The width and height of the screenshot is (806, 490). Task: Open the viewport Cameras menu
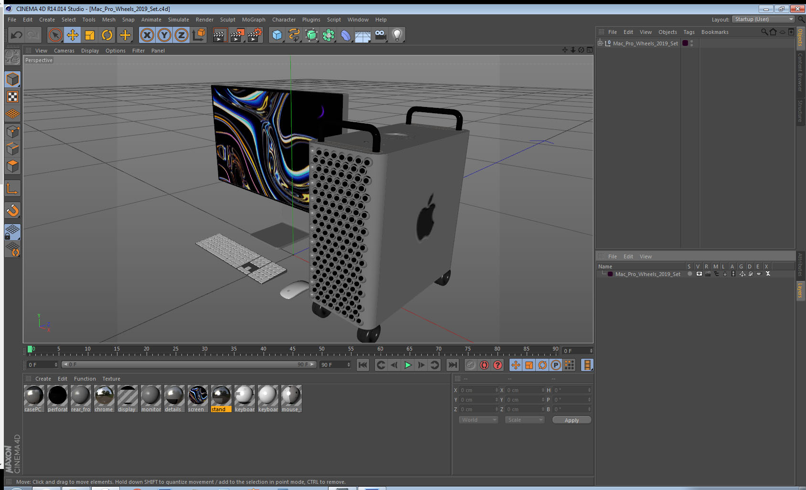(64, 51)
